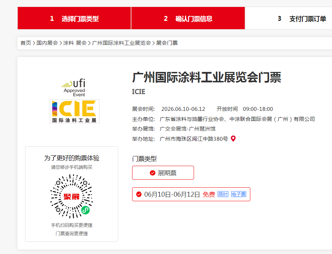Click the ICIE 国际涂料工业展 logo image
The image size is (332, 254).
click(x=74, y=111)
